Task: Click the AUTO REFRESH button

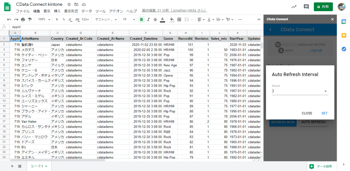Action: pos(313,122)
